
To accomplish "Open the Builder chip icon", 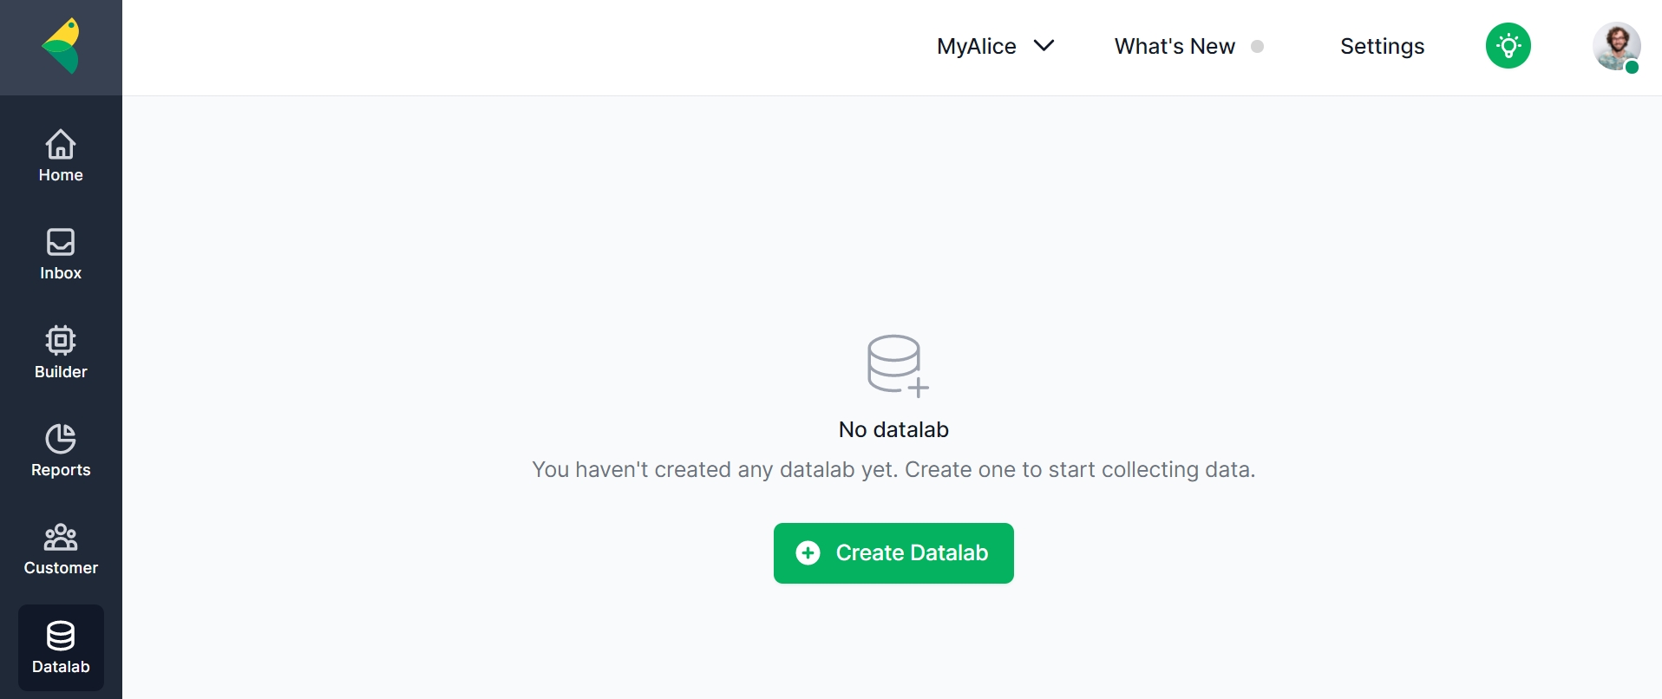I will [61, 341].
